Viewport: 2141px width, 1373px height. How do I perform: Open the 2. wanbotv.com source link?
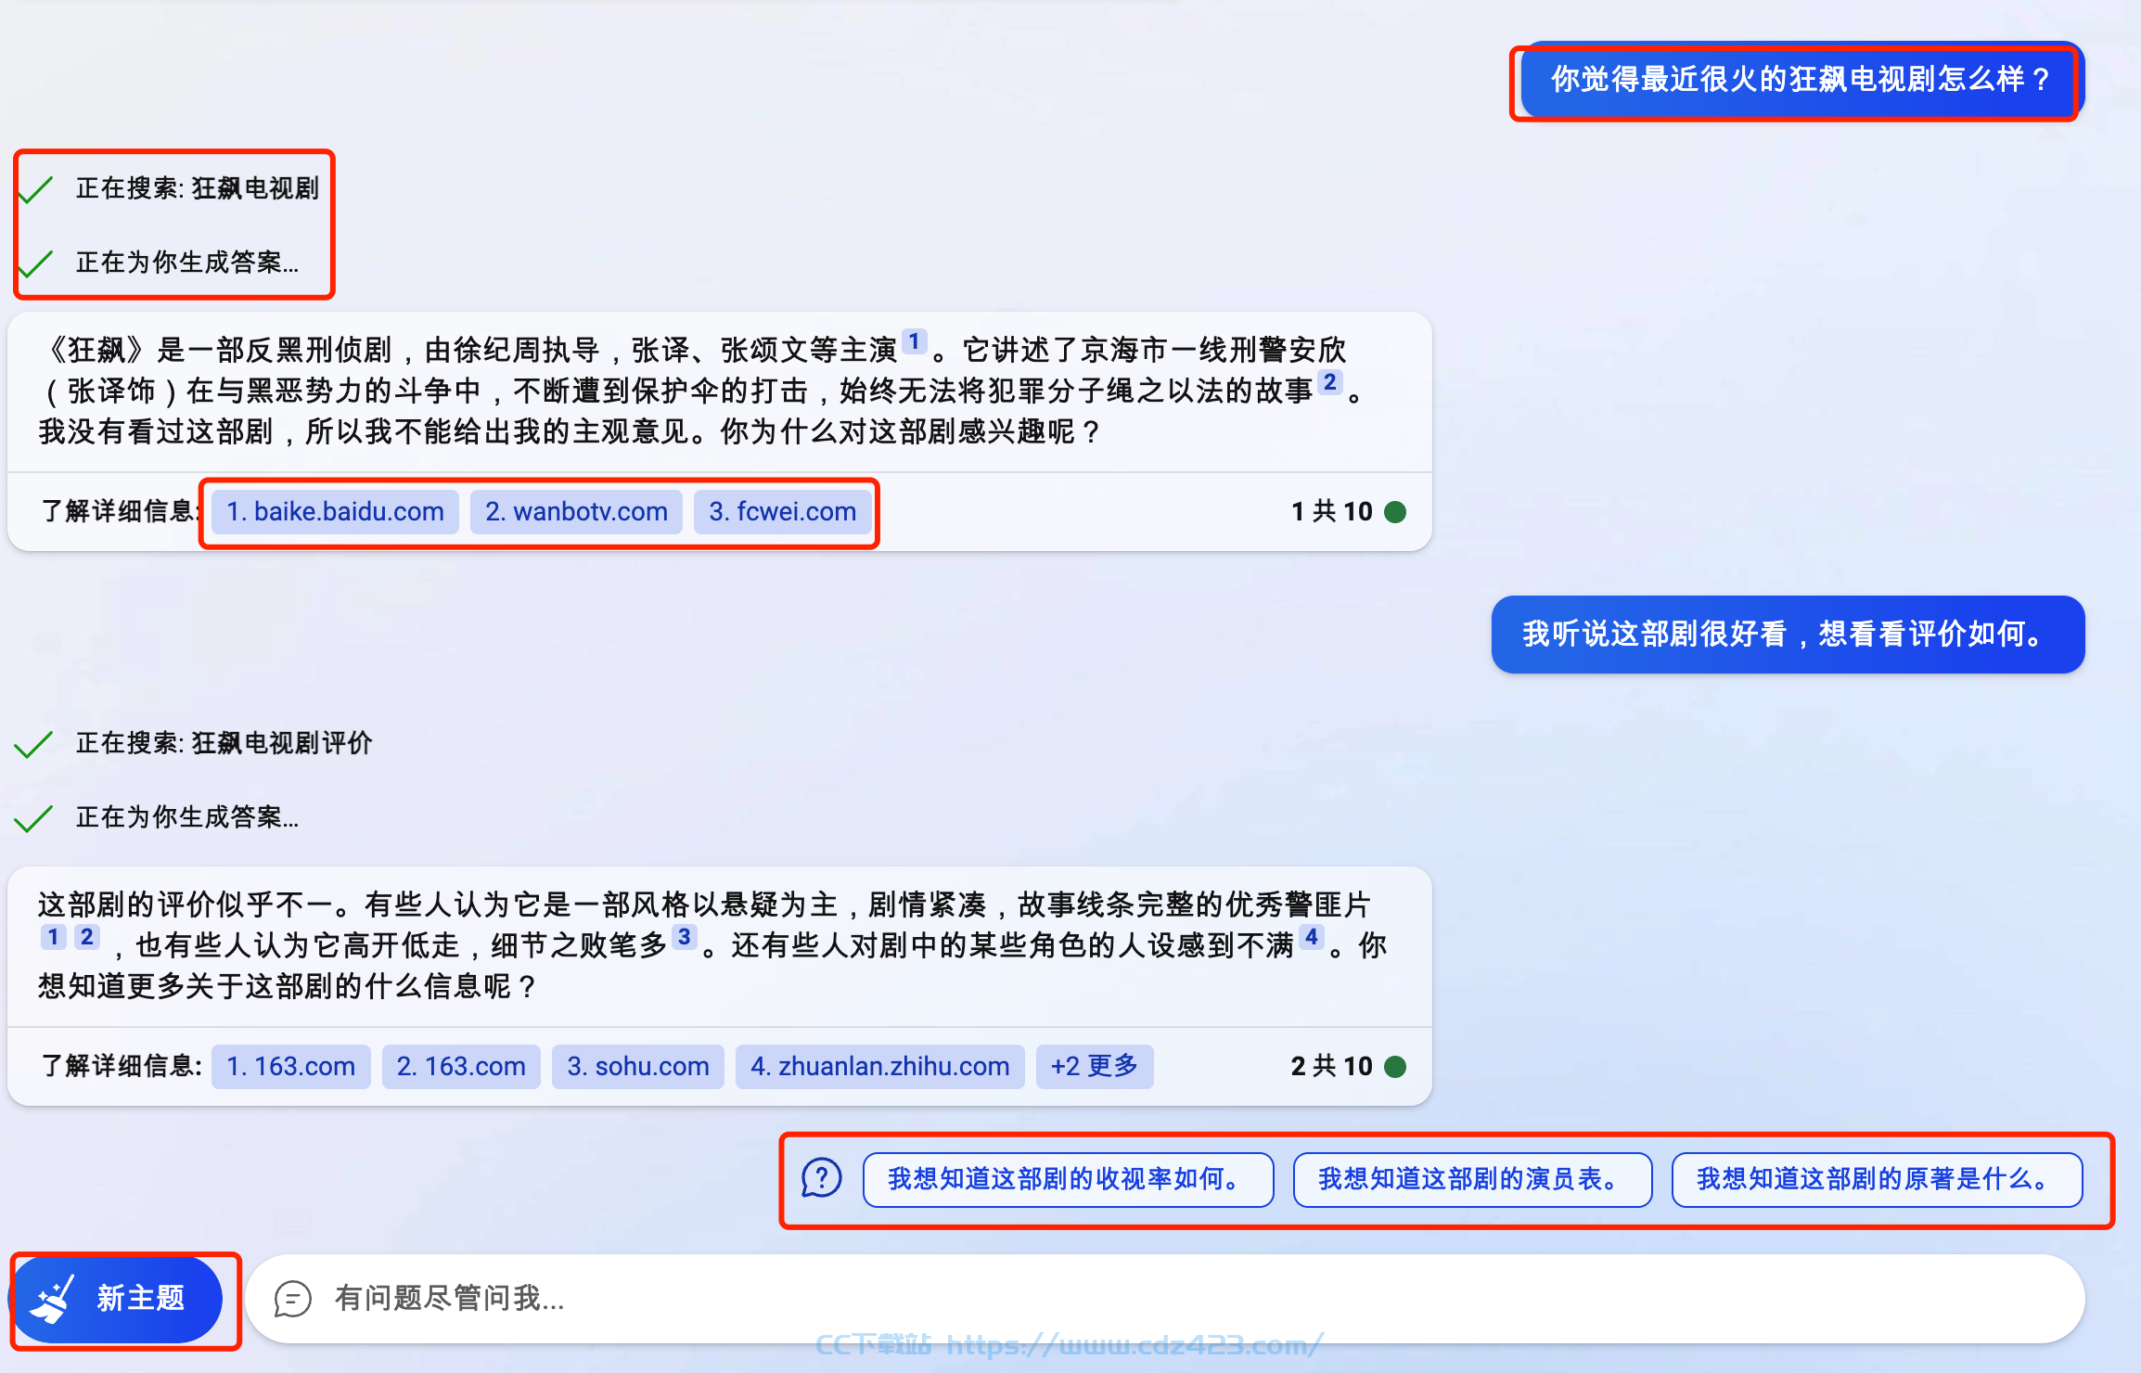[x=576, y=512]
